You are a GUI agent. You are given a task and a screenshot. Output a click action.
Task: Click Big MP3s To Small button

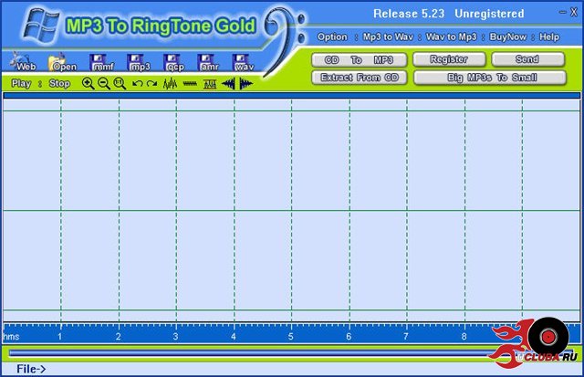(x=490, y=78)
